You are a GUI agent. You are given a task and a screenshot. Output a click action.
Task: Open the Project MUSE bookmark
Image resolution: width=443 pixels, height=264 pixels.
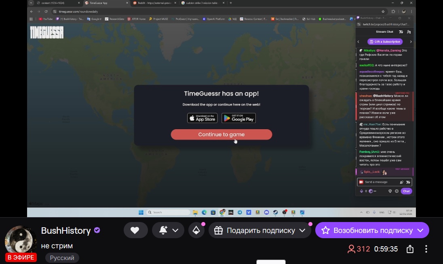(158, 19)
